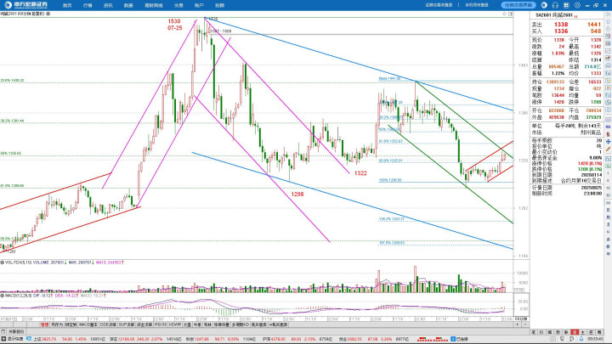Click the 1530 07-25 peak label on chart
The height and width of the screenshot is (344, 612).
[174, 25]
